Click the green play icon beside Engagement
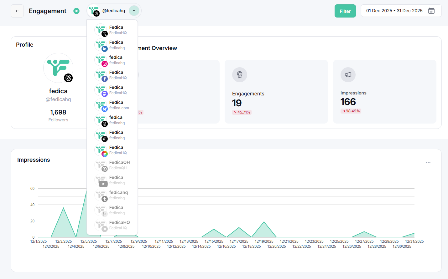The width and height of the screenshot is (448, 279). pyautogui.click(x=76, y=11)
